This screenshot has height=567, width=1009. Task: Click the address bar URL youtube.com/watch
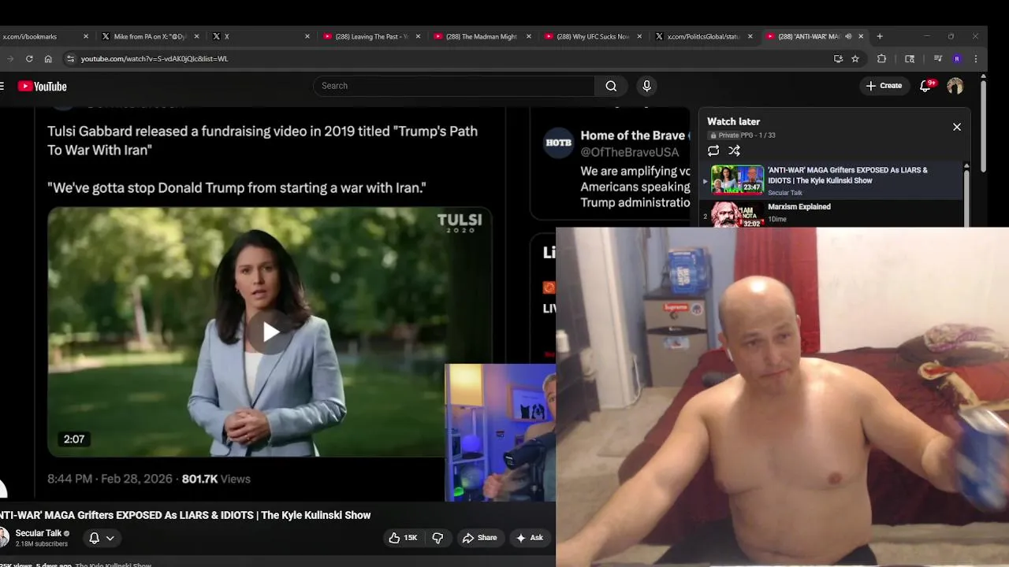point(155,59)
